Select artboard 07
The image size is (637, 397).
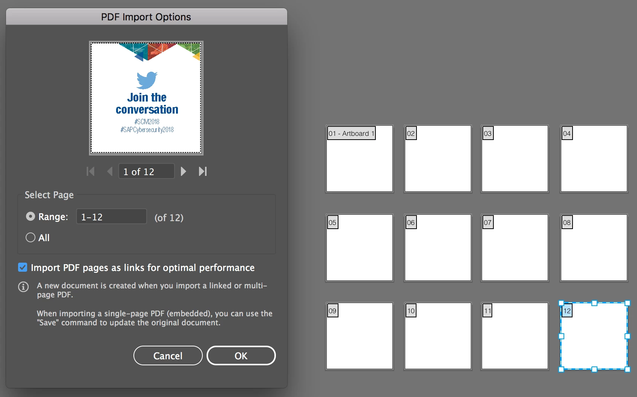(515, 248)
